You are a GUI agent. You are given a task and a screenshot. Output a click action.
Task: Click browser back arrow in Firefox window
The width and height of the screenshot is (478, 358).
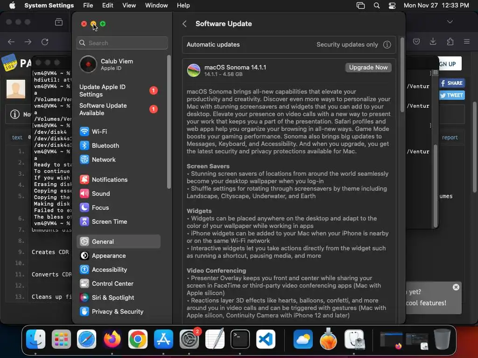click(11, 41)
